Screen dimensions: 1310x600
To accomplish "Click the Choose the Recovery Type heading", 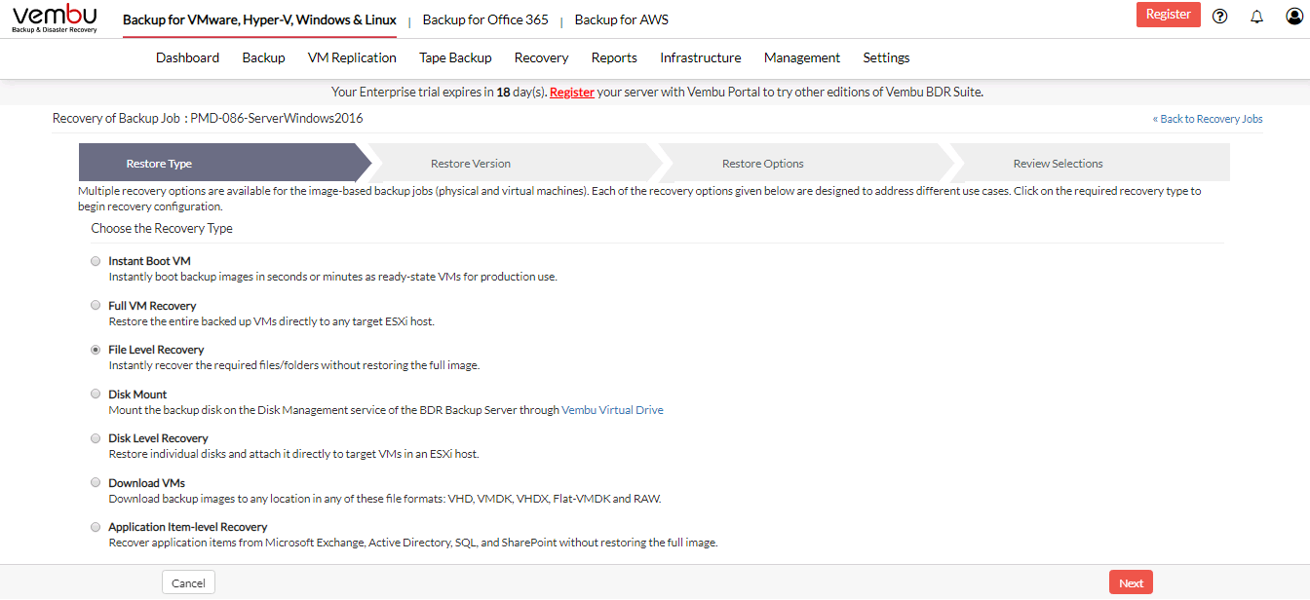I will click(162, 228).
